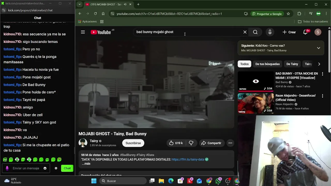
Task: Open Kick chat settings gear
Action: 56,168
